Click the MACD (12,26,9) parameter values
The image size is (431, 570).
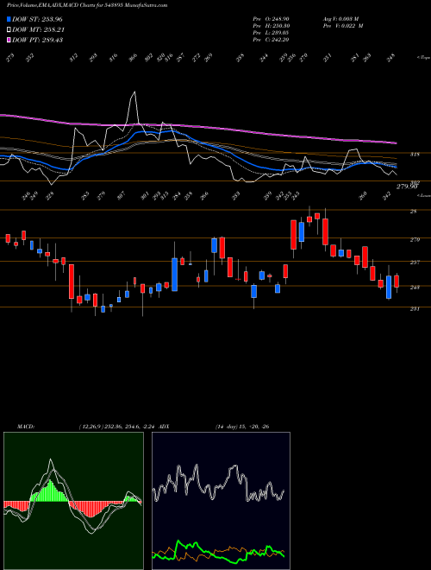[x=117, y=427]
